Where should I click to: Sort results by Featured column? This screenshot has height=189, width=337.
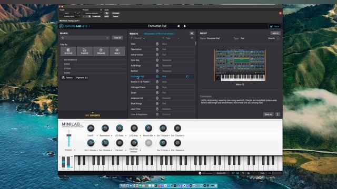point(138,38)
